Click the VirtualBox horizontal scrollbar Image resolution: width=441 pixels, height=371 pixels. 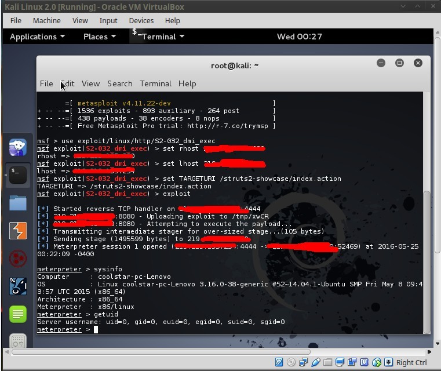(161, 352)
